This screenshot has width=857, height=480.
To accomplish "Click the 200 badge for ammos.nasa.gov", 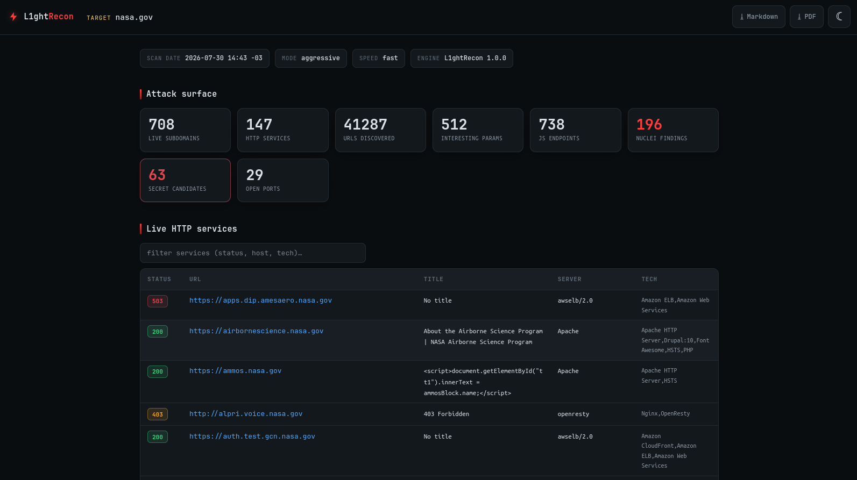I will [x=158, y=371].
